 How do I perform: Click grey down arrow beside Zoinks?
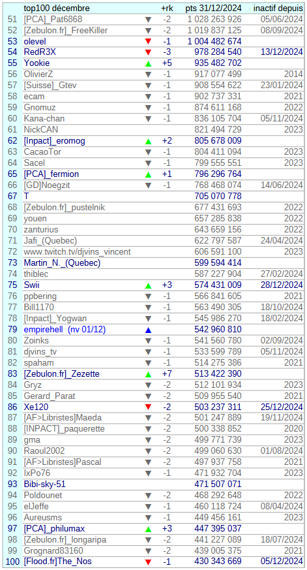click(x=148, y=341)
